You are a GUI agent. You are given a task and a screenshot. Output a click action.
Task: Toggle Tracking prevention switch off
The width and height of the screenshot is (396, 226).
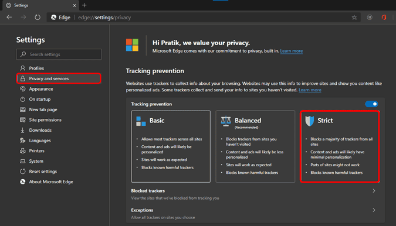pos(371,104)
